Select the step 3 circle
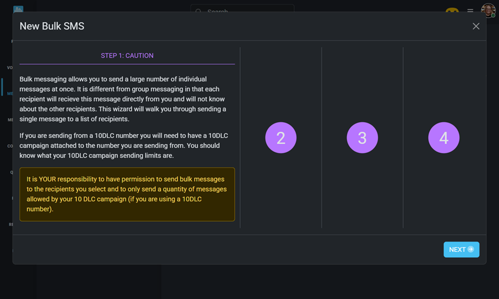The image size is (499, 299). pos(362,138)
